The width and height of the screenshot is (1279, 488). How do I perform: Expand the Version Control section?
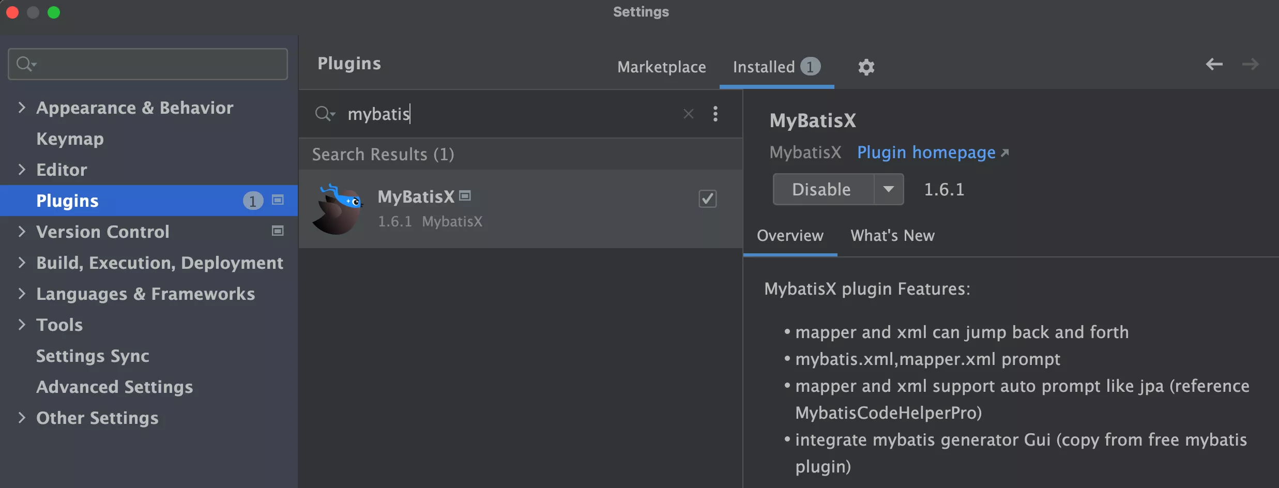click(x=22, y=232)
